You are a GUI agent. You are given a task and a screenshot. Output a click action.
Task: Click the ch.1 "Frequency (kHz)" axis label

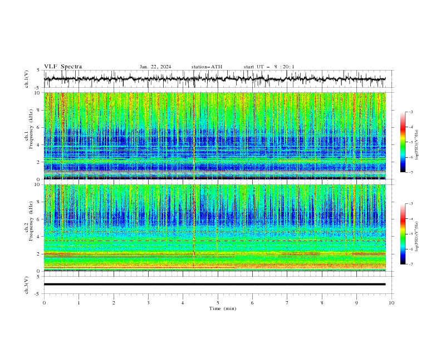pyautogui.click(x=31, y=129)
